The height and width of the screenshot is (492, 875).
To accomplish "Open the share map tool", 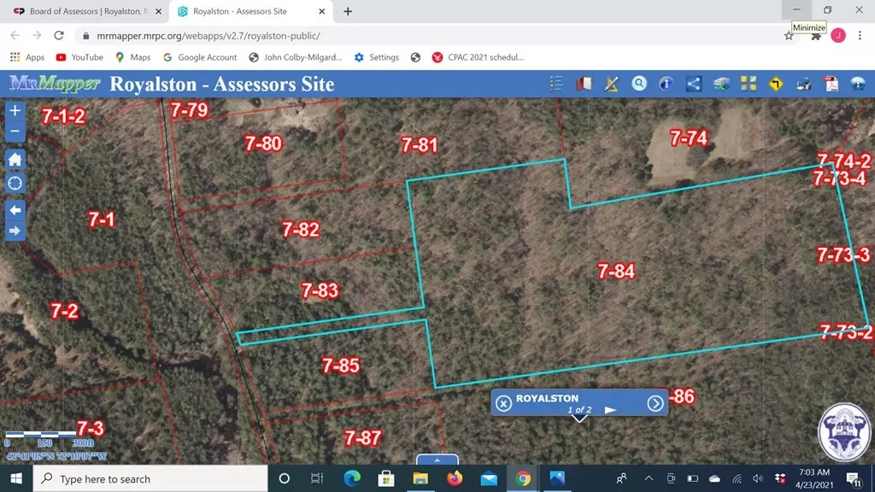I will 693,84.
